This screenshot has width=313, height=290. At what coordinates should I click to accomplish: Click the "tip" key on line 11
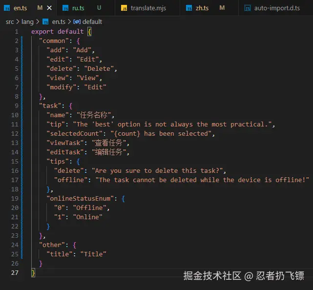pyautogui.click(x=56, y=124)
